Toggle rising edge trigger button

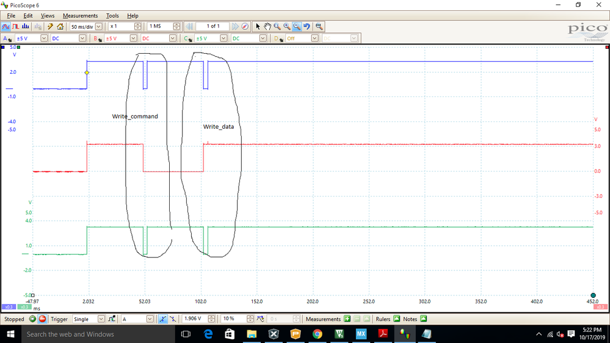(x=162, y=319)
